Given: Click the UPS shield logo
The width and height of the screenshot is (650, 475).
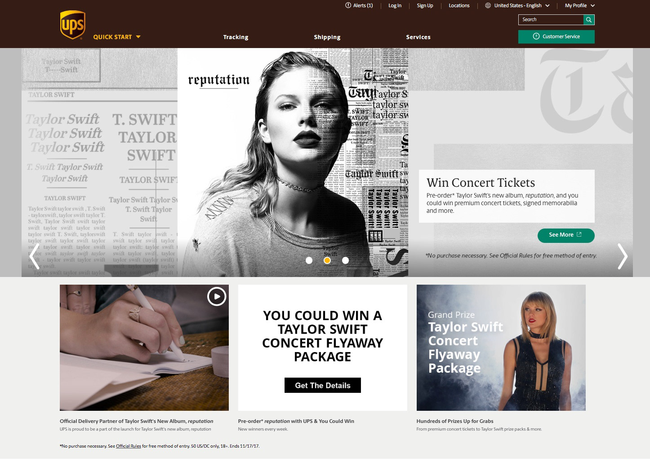Looking at the screenshot, I should pyautogui.click(x=72, y=25).
